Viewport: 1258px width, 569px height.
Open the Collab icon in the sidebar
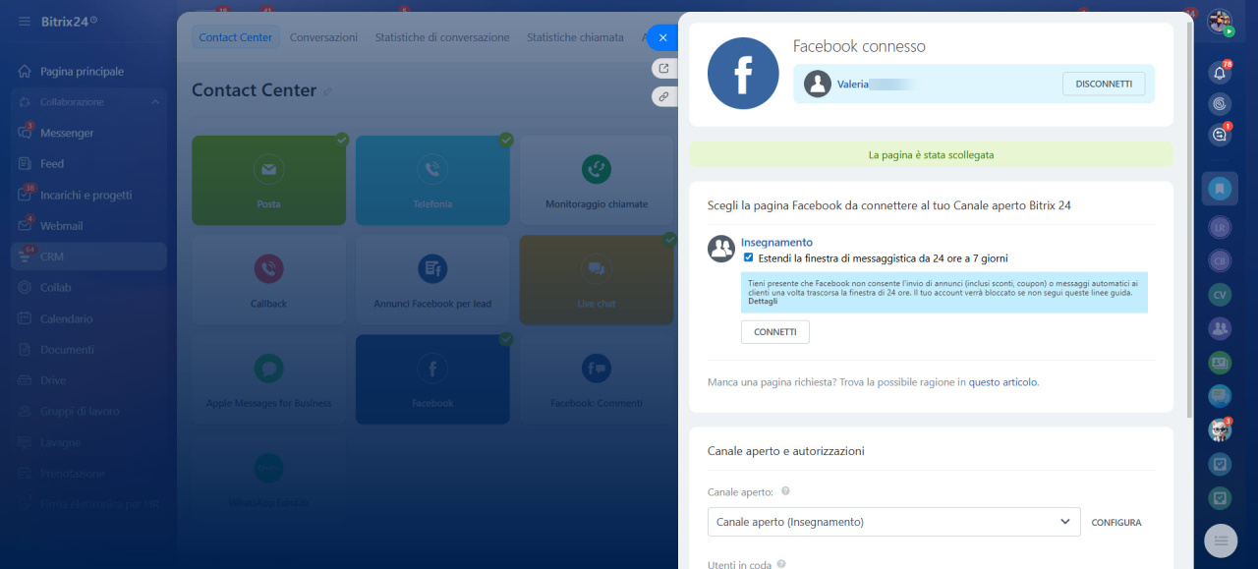(x=24, y=288)
